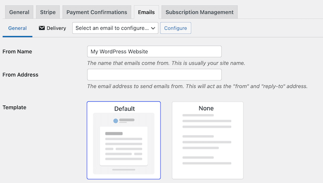Screen dimensions: 323x183
Task: Click the From Name label
Action: 17,51
